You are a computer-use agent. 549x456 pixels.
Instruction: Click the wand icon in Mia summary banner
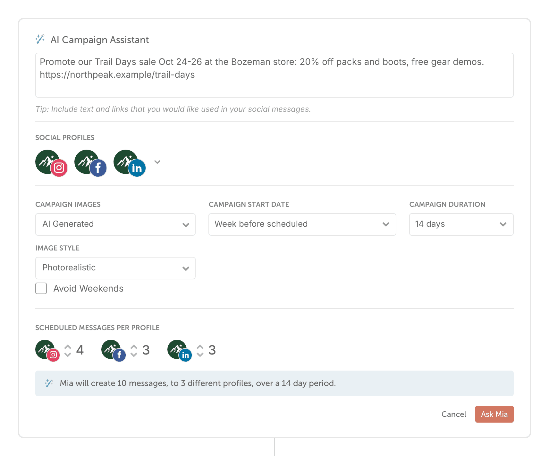[49, 383]
